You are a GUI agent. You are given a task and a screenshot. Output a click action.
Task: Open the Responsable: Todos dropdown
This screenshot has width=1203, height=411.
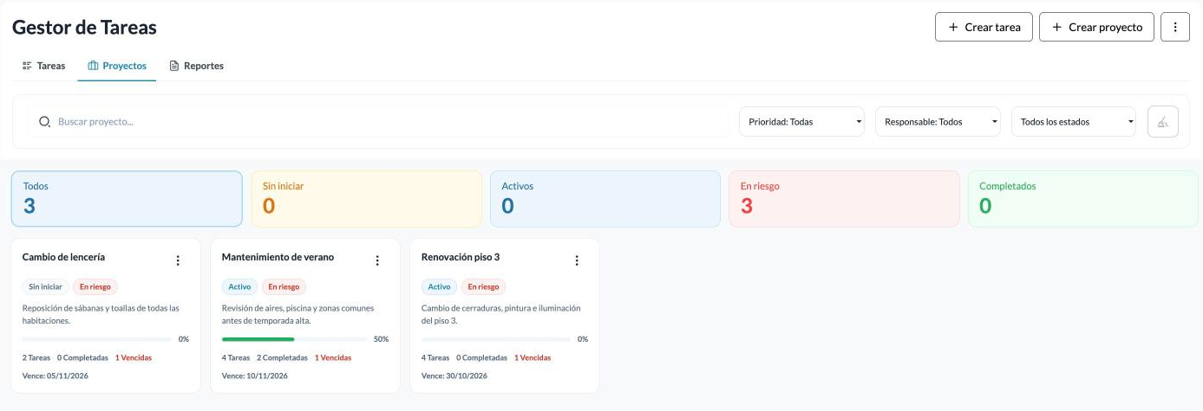[938, 122]
